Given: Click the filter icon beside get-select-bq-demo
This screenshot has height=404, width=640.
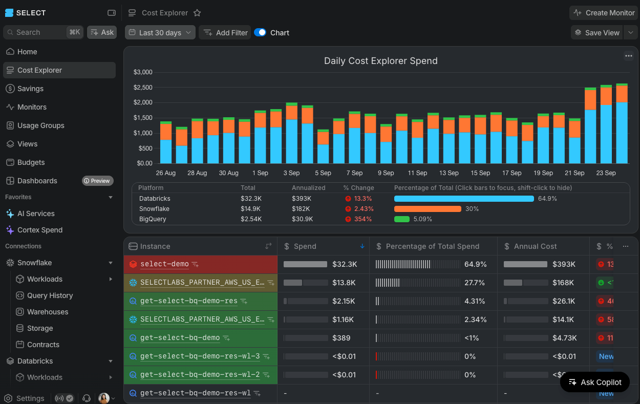Looking at the screenshot, I should [226, 338].
